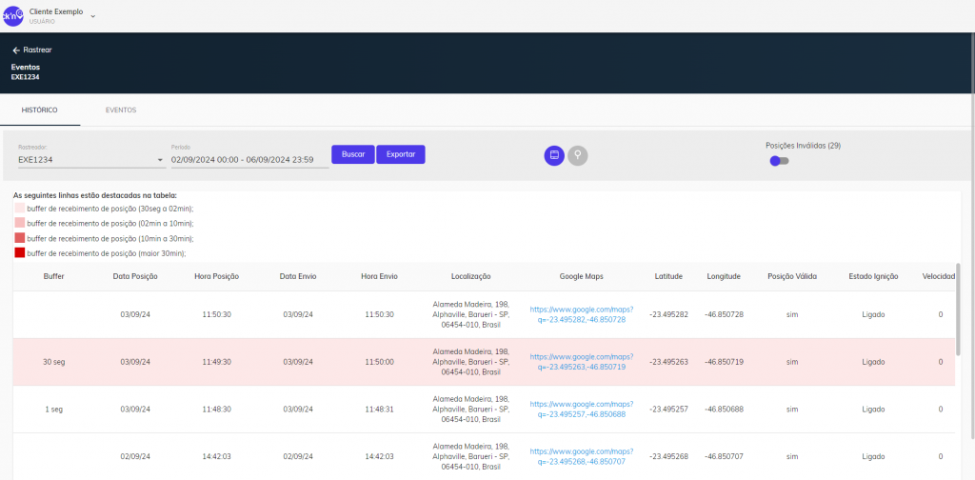Click the 10min a 30min legend swatch

coord(19,238)
